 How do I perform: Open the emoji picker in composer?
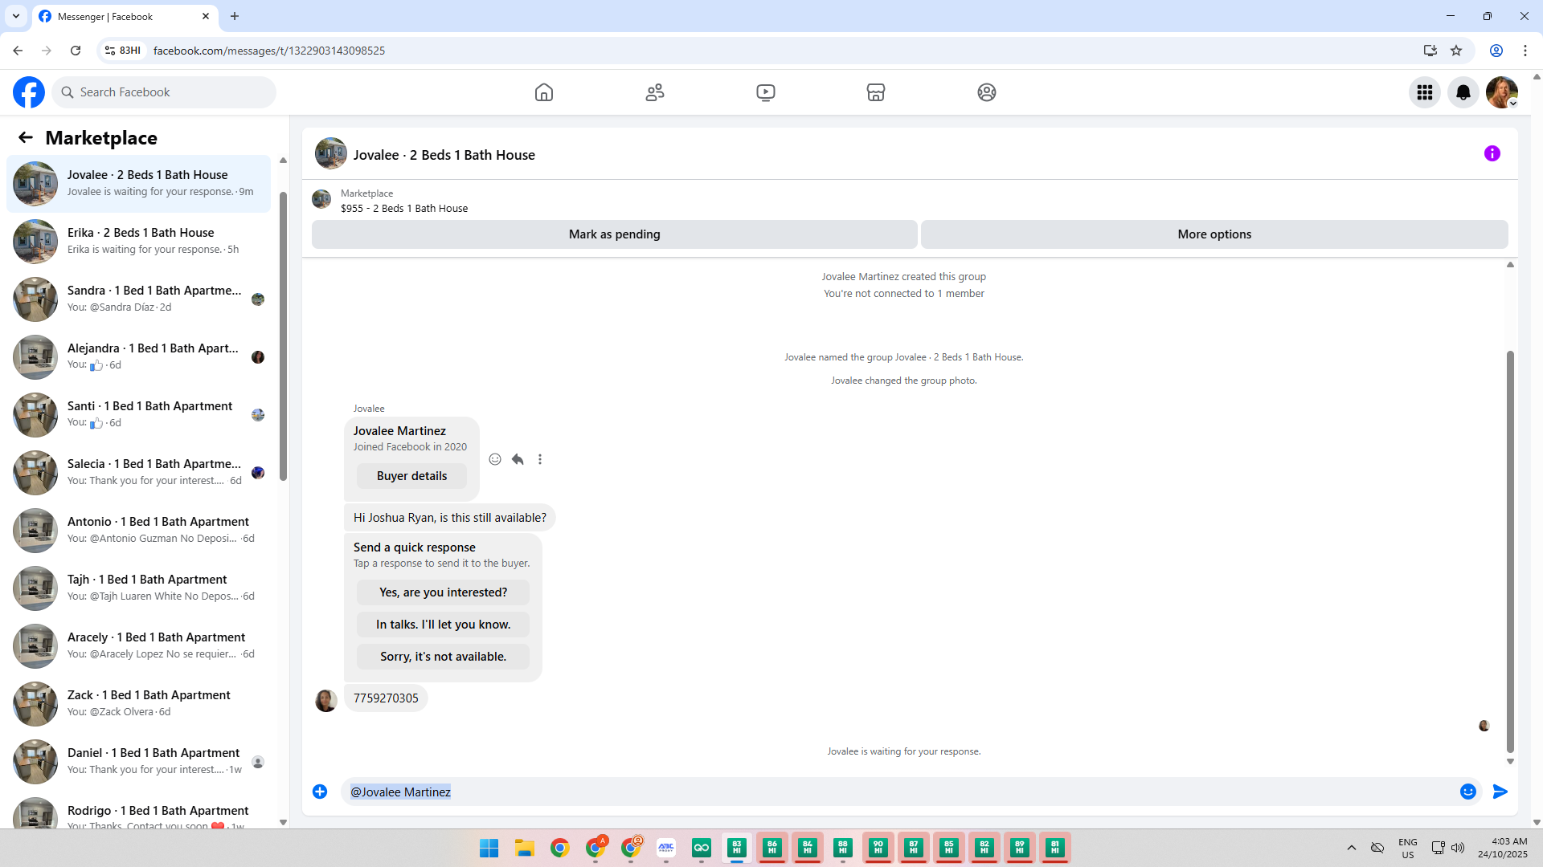(1468, 792)
